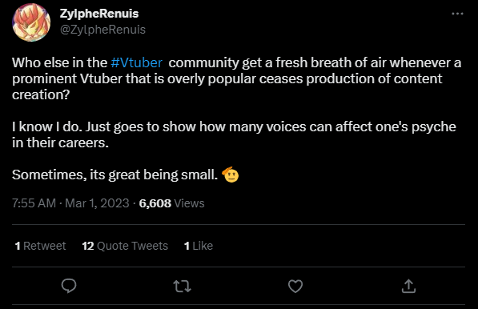The width and height of the screenshot is (478, 309).
Task: Open the 7:55 AM timestamp link
Action: point(34,203)
